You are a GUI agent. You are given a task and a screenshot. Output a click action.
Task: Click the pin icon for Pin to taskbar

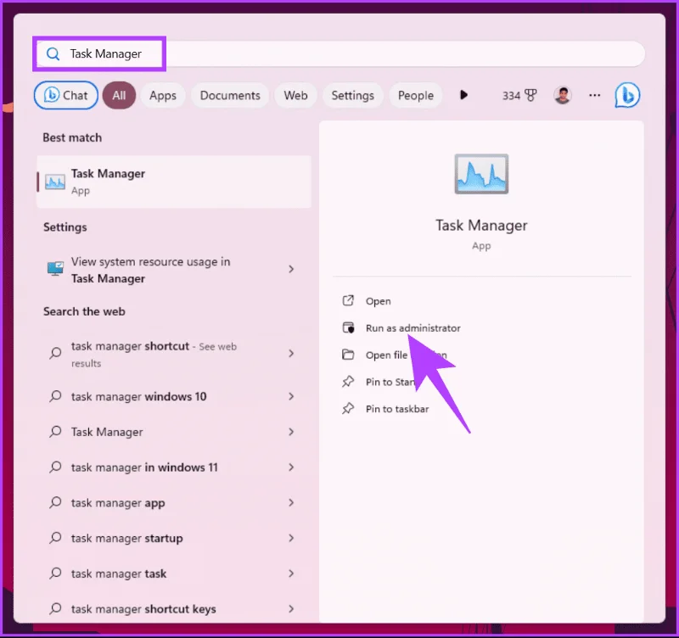point(348,409)
